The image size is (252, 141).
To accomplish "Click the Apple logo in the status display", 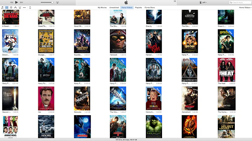I will tap(126, 2).
